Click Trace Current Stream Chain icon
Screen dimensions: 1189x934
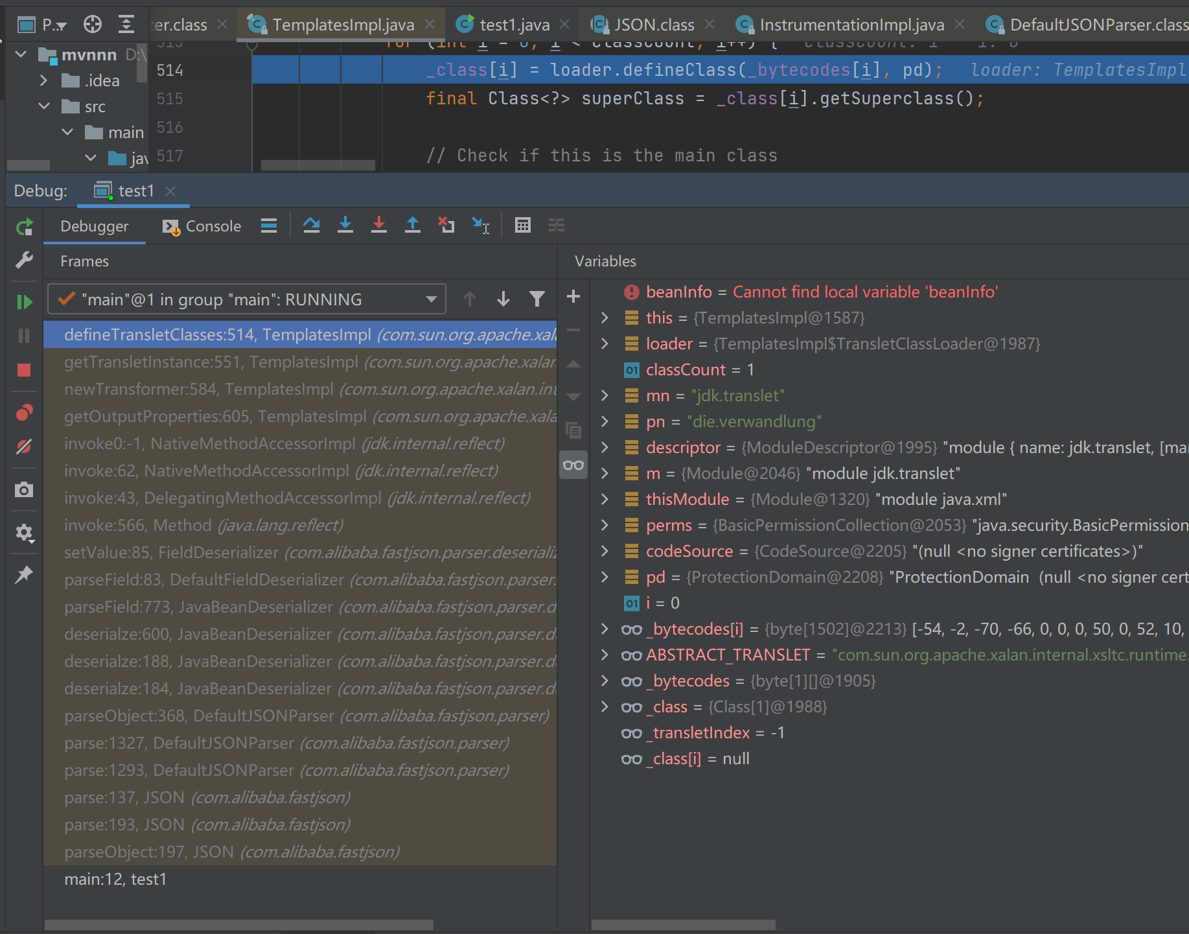[557, 226]
